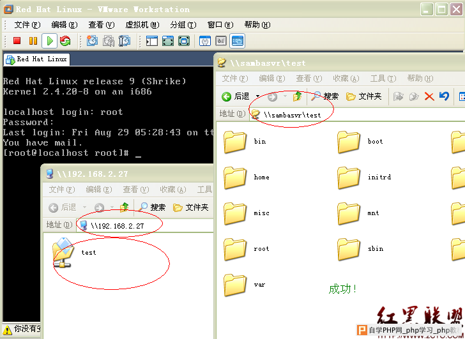Image resolution: width=465 pixels, height=339 pixels.
Task: Click 搜索 search button in 192.168.2.27 window
Action: click(152, 207)
